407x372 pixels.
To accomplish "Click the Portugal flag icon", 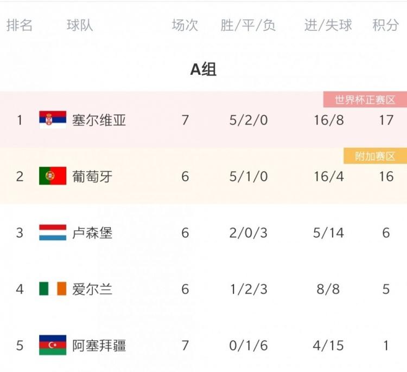I will point(53,176).
